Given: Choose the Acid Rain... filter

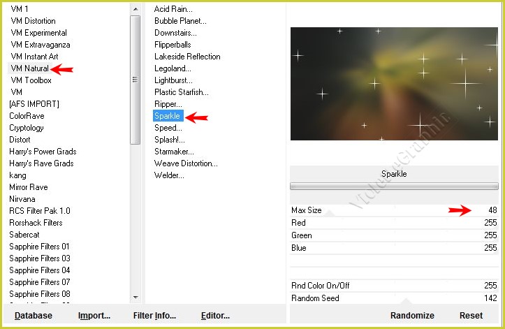Looking at the screenshot, I should click(x=175, y=9).
